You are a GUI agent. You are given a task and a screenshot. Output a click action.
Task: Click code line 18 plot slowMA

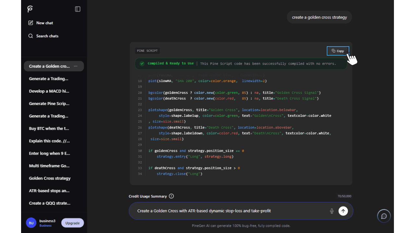pos(207,81)
